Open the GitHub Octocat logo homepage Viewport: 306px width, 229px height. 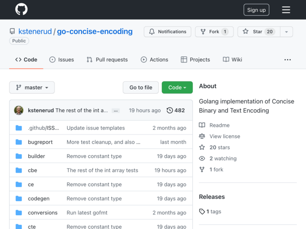[21, 9]
